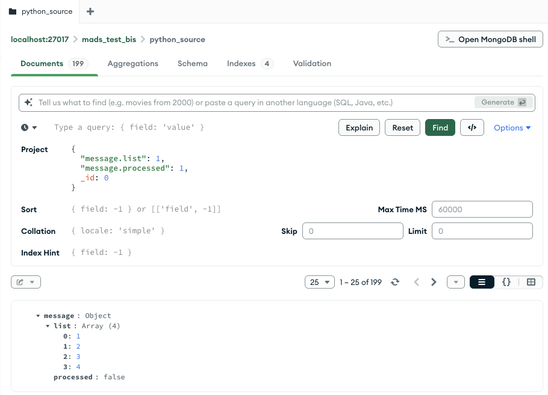Click the query code export icon

[472, 127]
